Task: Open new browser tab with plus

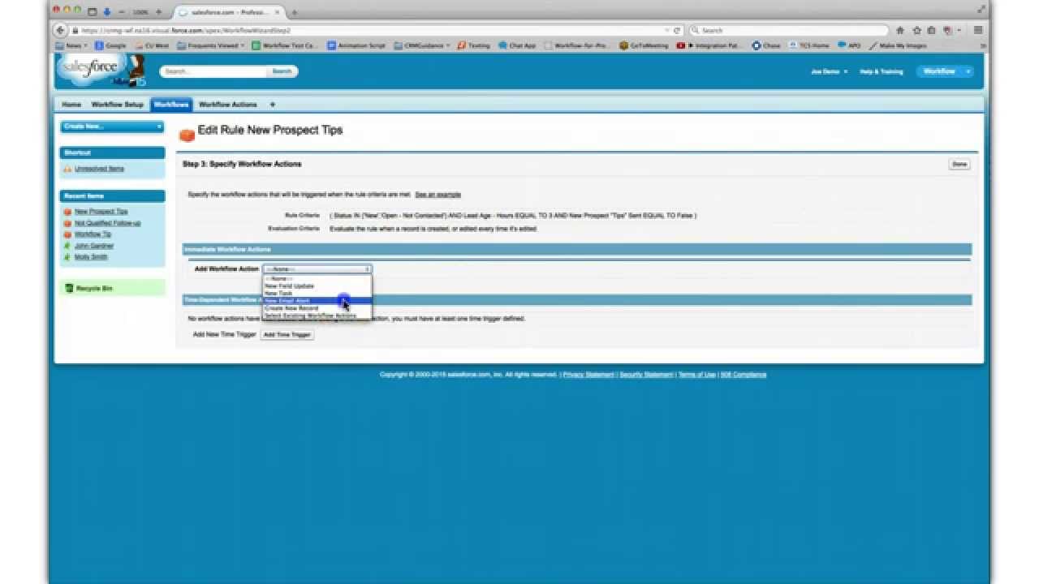Action: pyautogui.click(x=294, y=12)
